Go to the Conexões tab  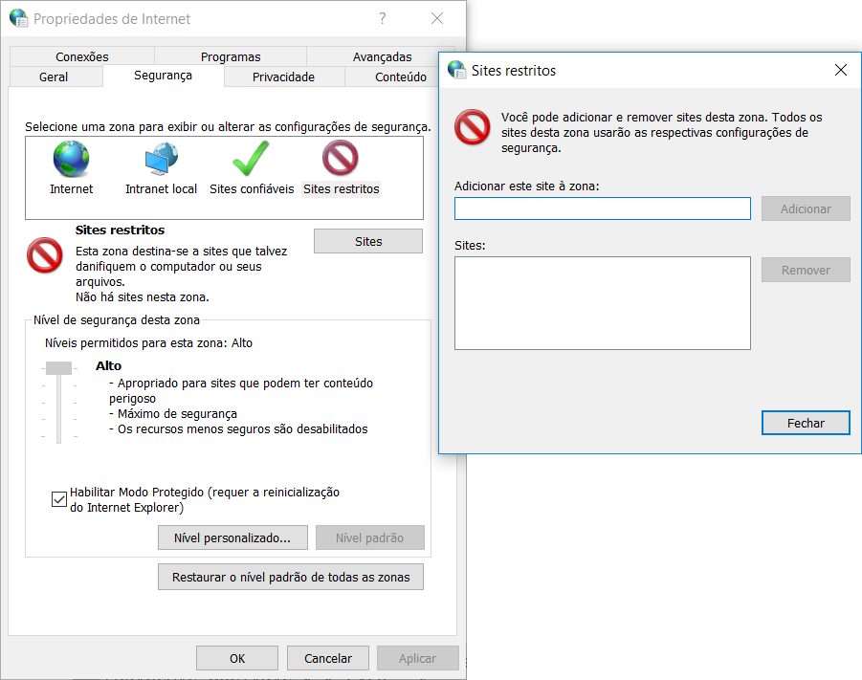(82, 57)
